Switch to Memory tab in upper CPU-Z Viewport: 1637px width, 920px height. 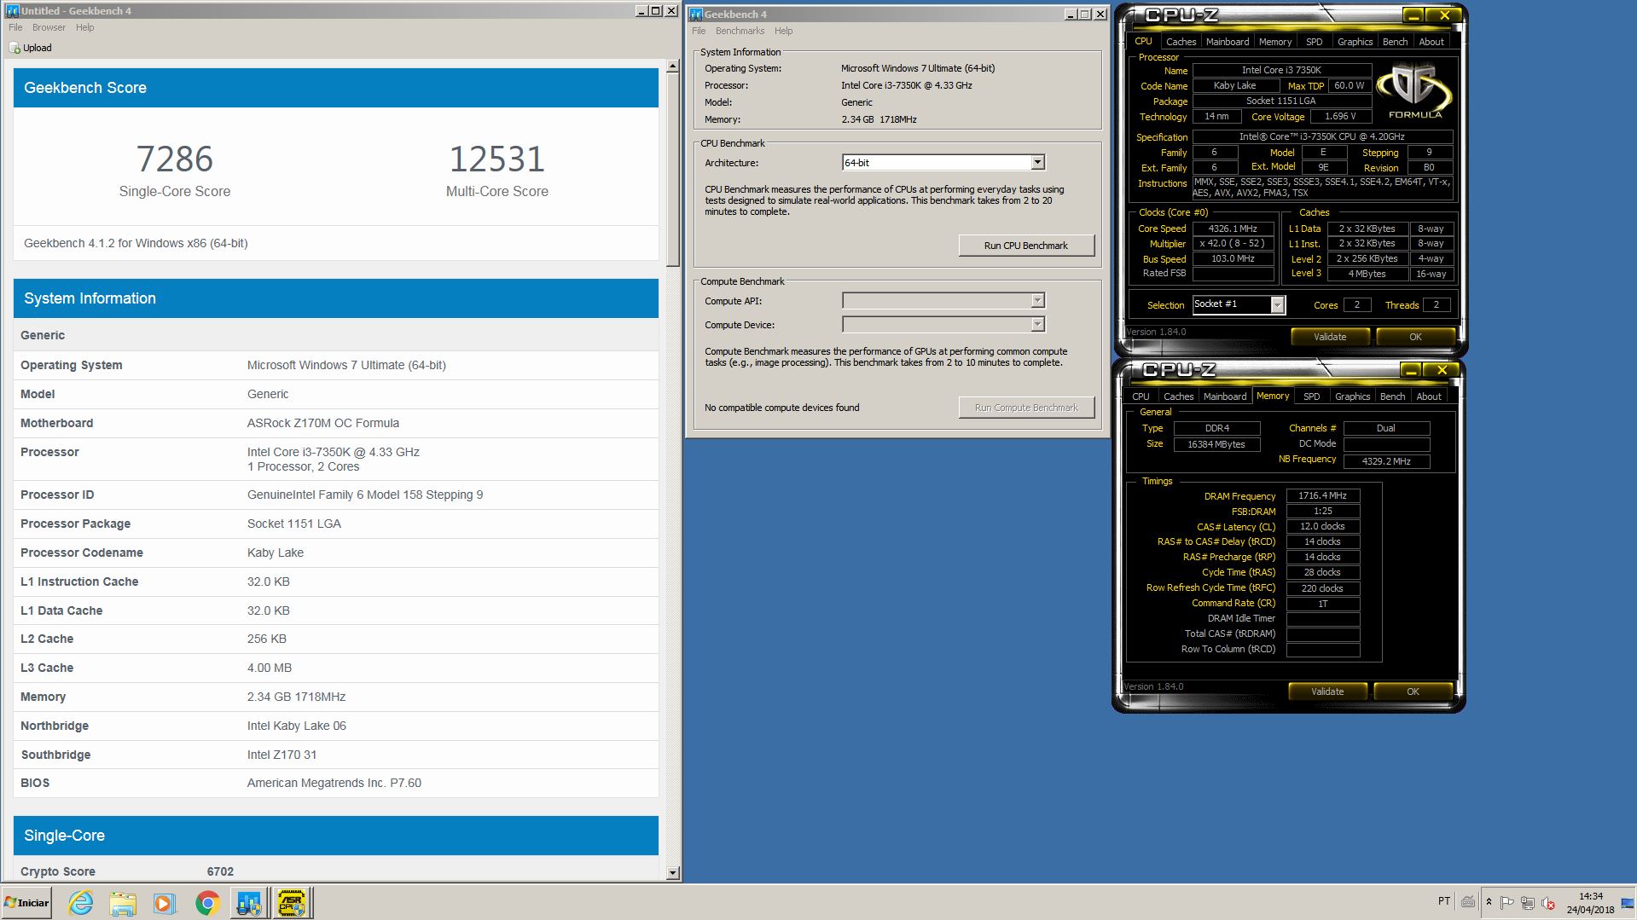(x=1274, y=42)
